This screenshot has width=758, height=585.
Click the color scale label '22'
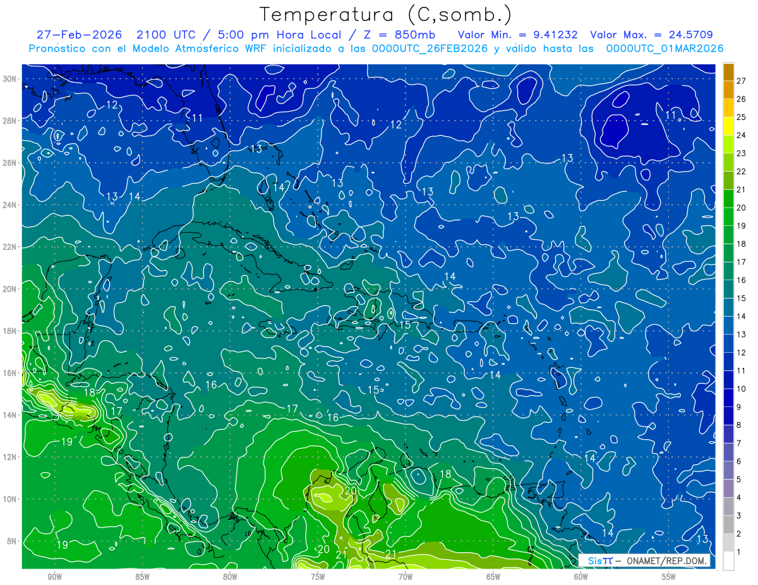click(x=742, y=172)
